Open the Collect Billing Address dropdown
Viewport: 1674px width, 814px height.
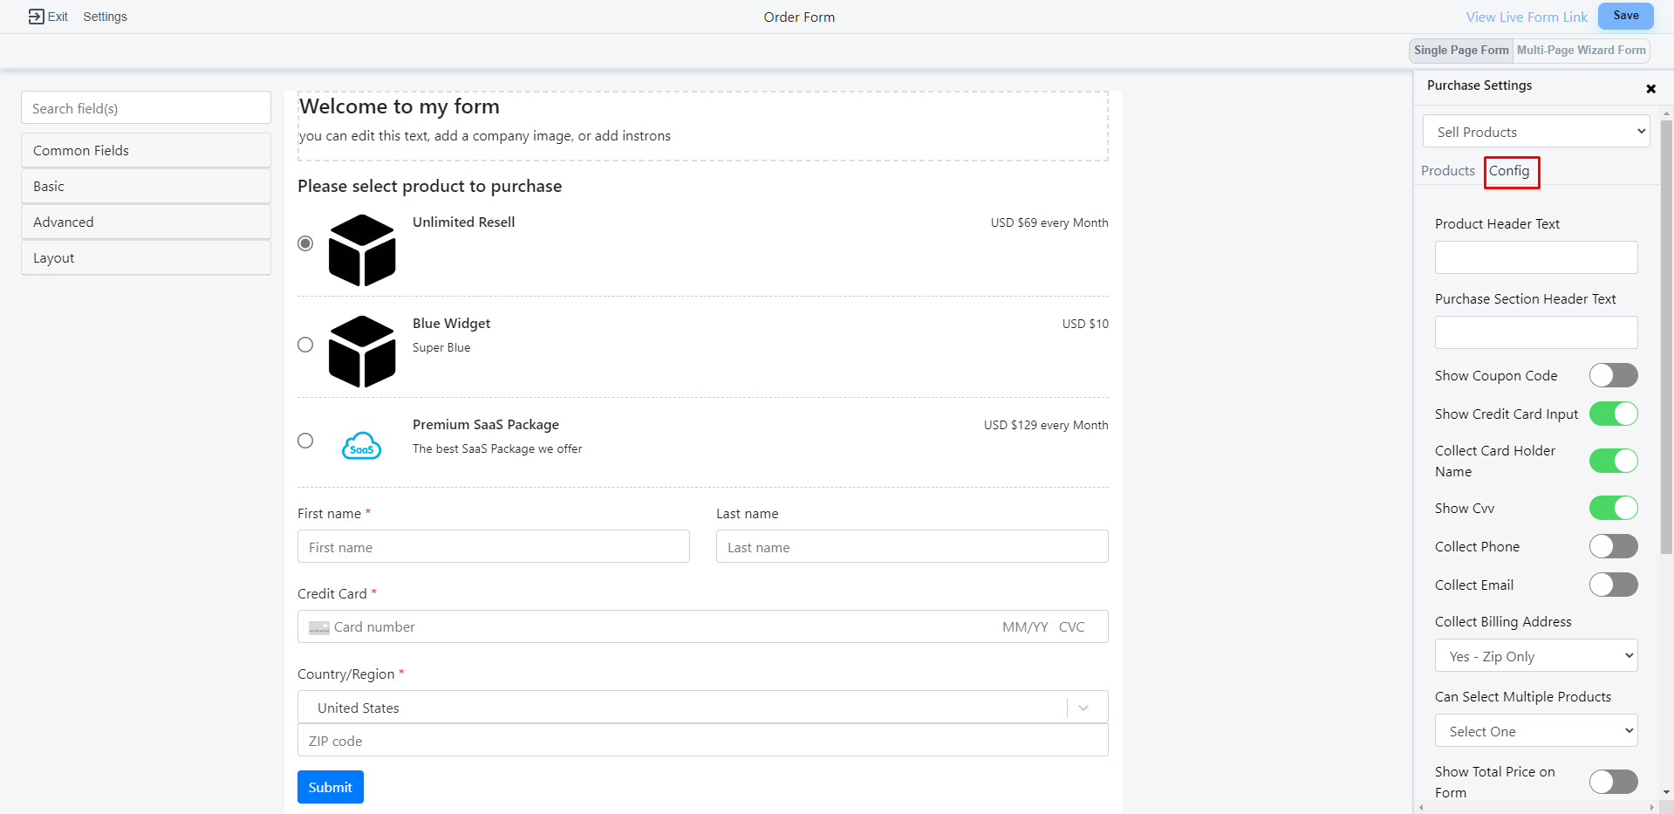pyautogui.click(x=1536, y=656)
